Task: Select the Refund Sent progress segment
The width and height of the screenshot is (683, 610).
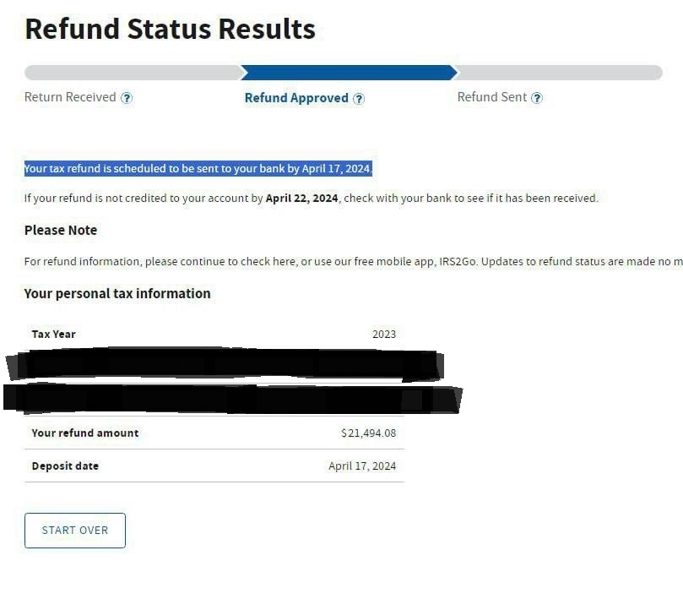Action: pyautogui.click(x=557, y=73)
